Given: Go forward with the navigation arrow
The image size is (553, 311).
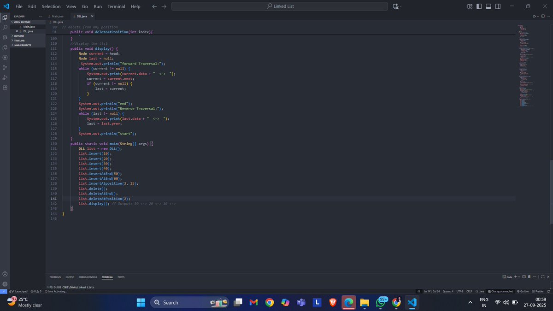Looking at the screenshot, I should pyautogui.click(x=164, y=6).
